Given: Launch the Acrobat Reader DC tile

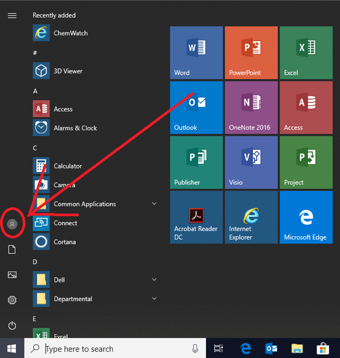Looking at the screenshot, I should click(x=196, y=217).
